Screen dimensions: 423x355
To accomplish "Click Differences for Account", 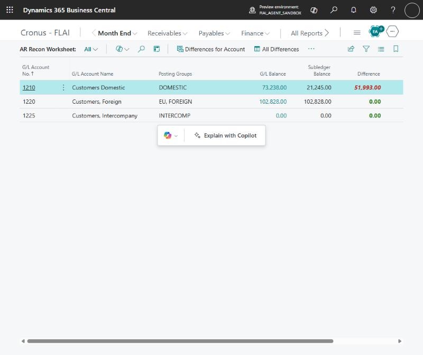I will (211, 49).
